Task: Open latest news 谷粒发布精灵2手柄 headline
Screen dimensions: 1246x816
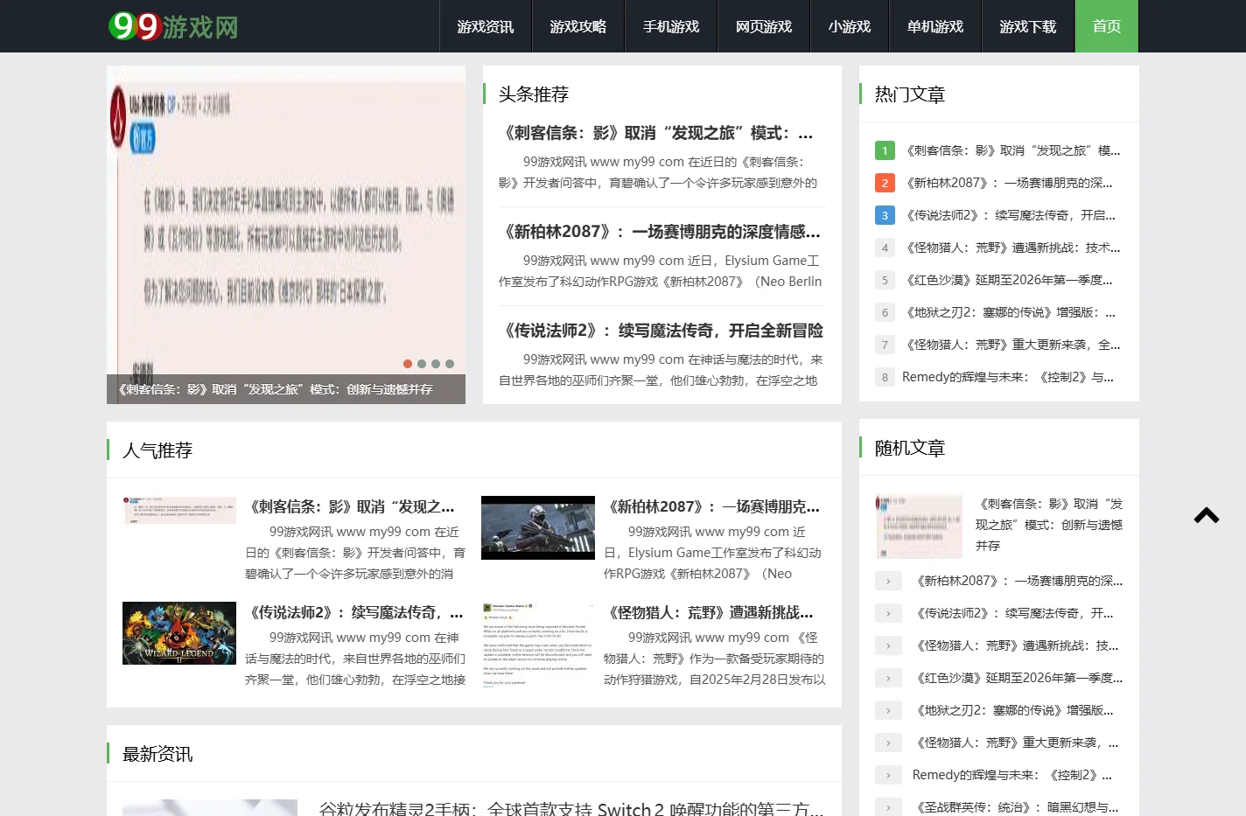Action: coord(571,808)
